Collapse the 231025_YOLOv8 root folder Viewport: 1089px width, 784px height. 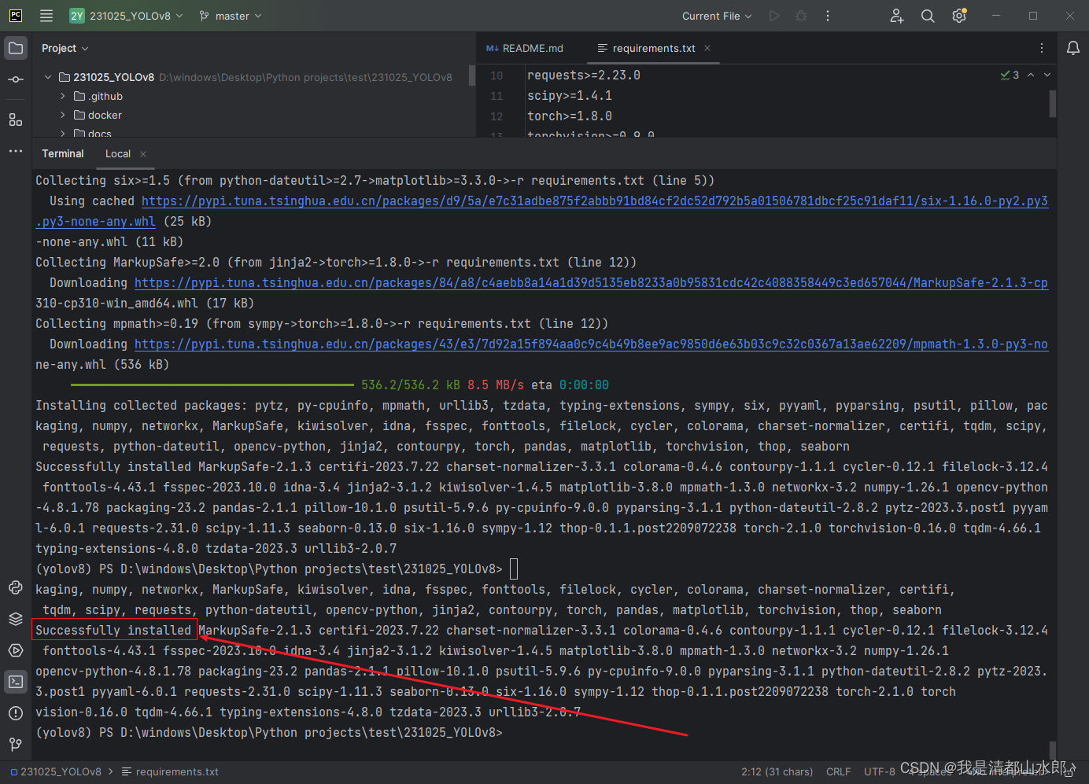point(48,77)
